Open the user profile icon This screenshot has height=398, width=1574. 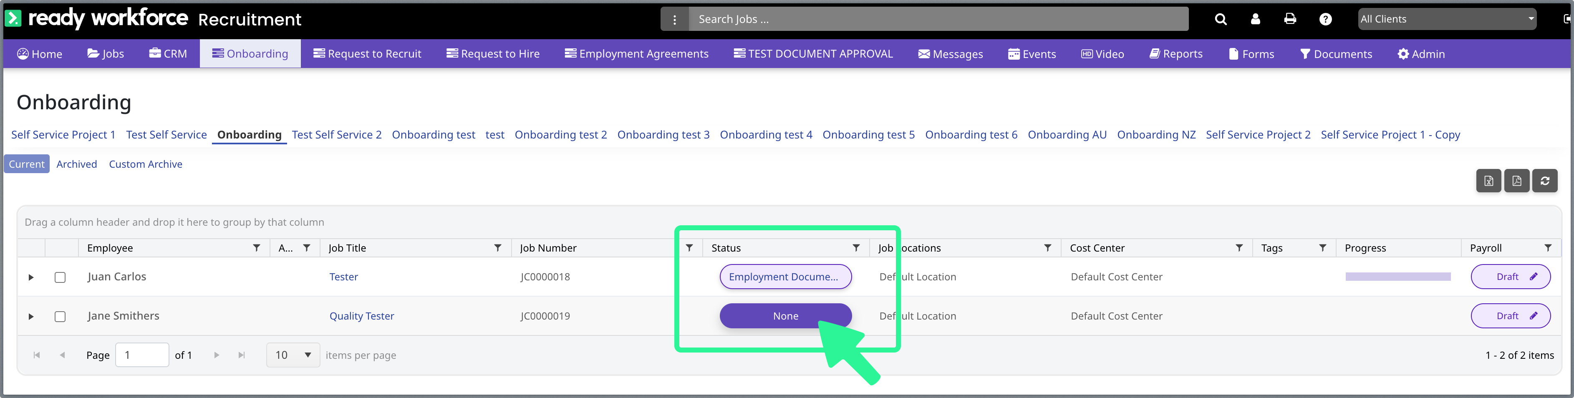pyautogui.click(x=1255, y=19)
